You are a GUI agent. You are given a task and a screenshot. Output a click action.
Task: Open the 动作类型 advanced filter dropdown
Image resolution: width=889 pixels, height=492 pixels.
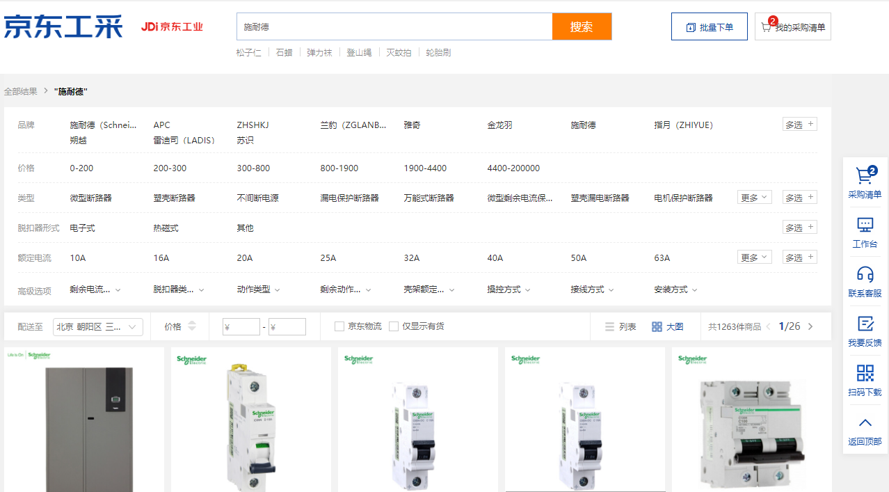click(258, 289)
